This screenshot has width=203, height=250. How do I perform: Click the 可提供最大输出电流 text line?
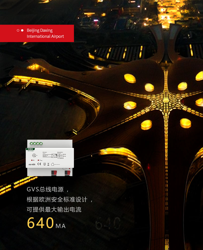tap(54, 209)
